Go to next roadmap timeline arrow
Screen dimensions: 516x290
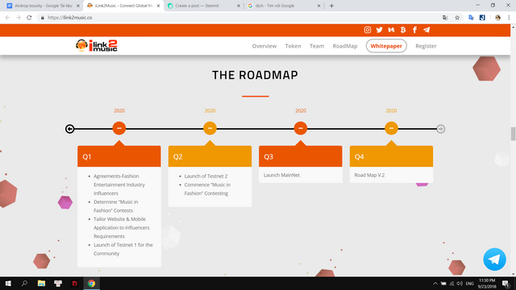point(441,129)
